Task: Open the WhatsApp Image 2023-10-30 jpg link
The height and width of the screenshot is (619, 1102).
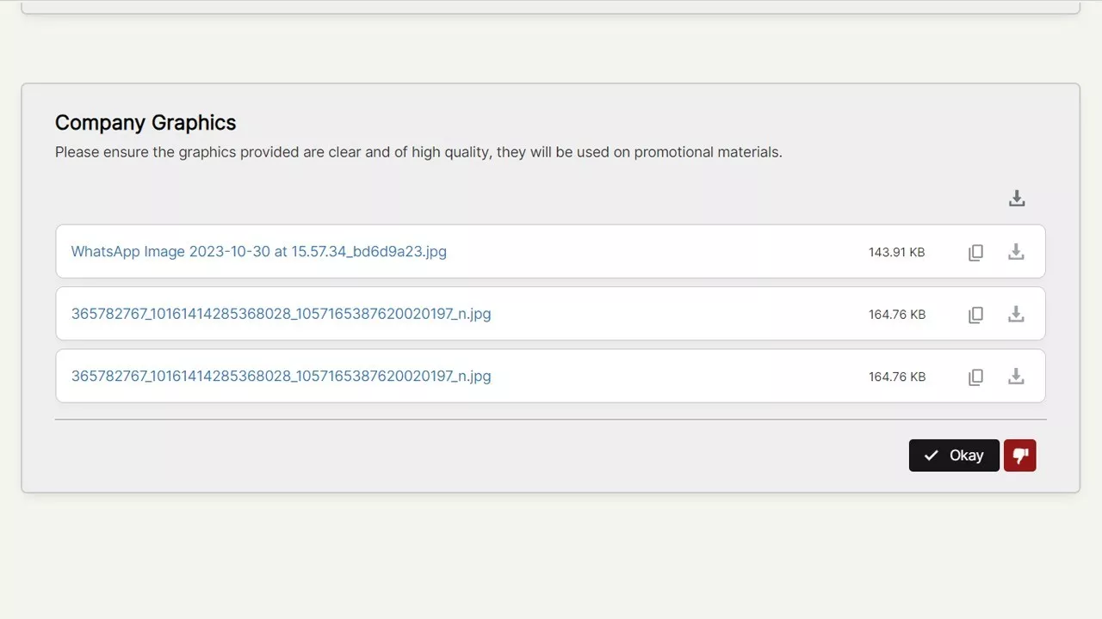Action: 258,252
